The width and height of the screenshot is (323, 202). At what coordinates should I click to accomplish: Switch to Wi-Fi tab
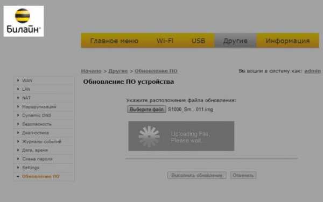(x=165, y=41)
